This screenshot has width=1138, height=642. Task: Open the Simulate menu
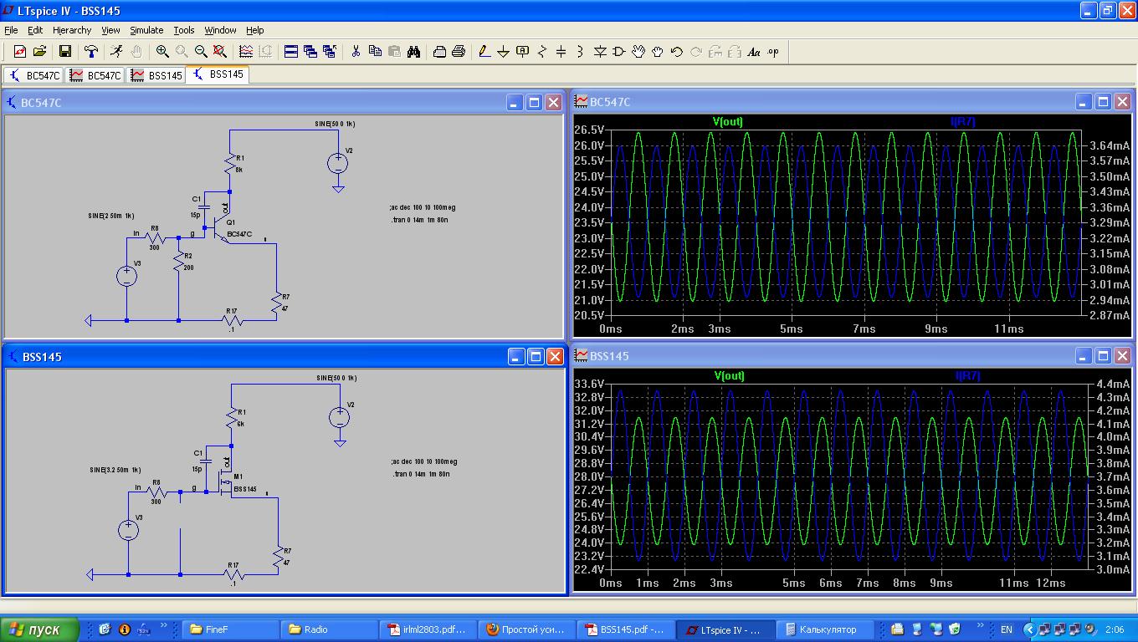(146, 30)
